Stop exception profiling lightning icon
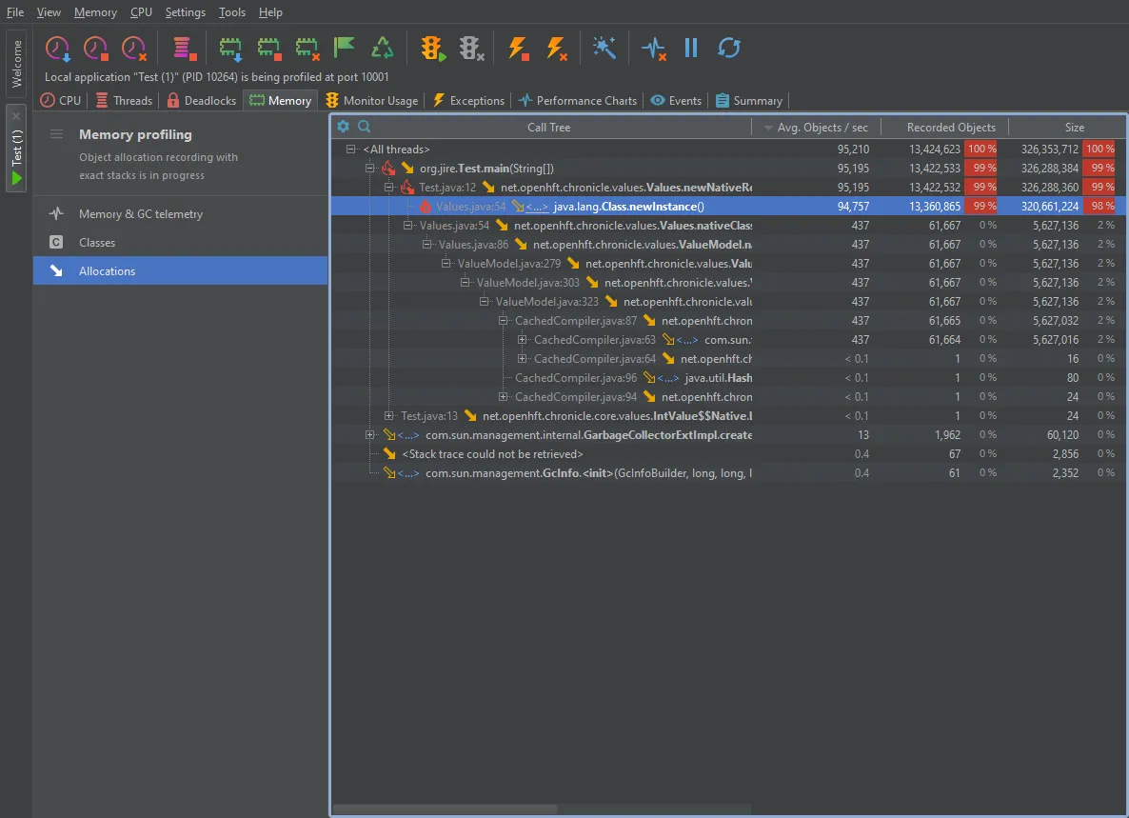This screenshot has height=818, width=1129. [519, 49]
